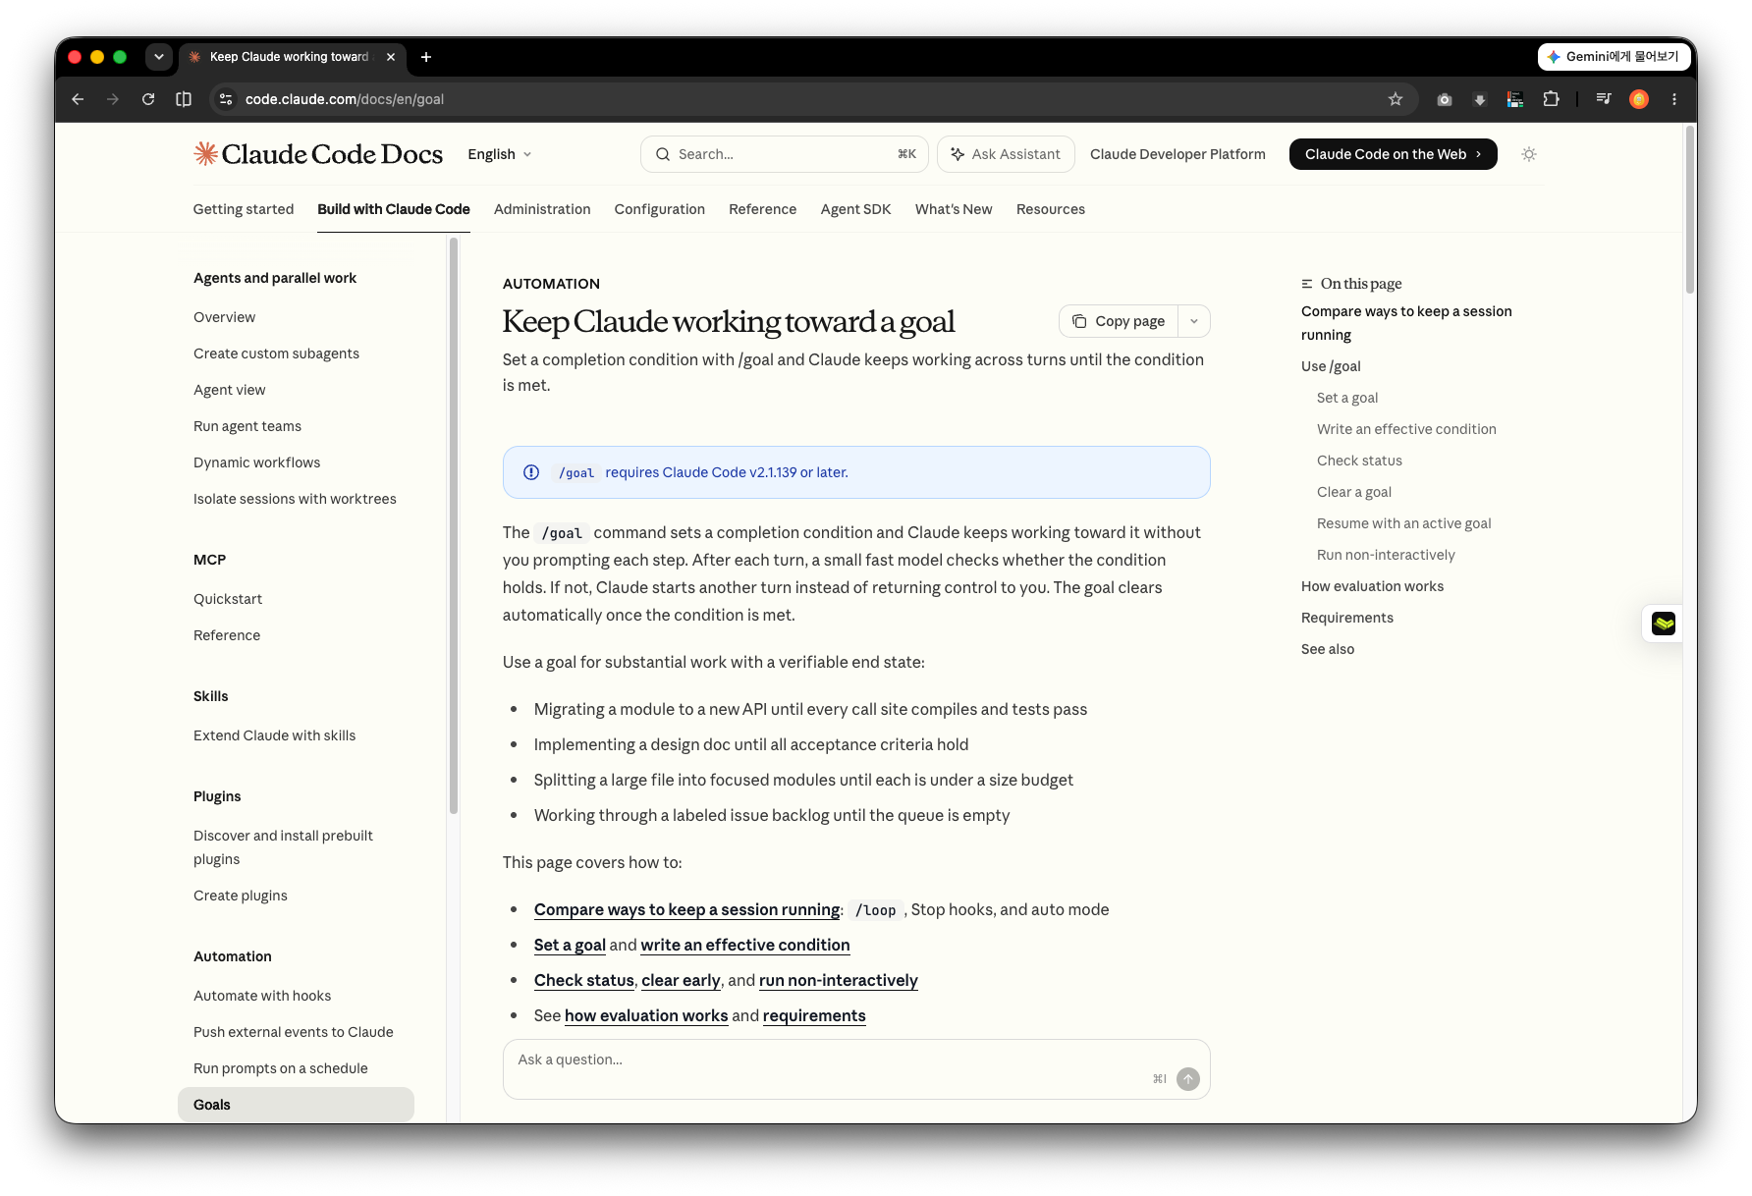Open the Configuration tab
The image size is (1752, 1196).
pyautogui.click(x=660, y=209)
